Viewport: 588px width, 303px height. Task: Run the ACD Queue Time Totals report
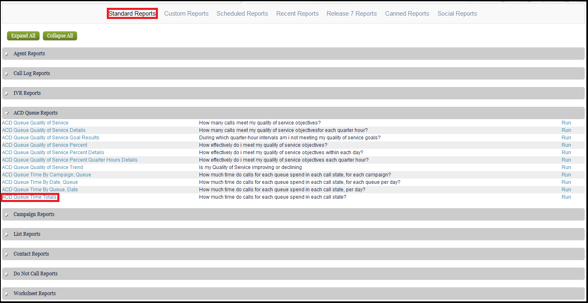566,197
